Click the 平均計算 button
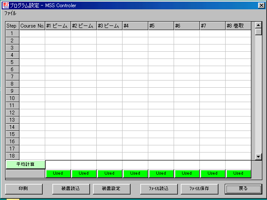The height and width of the screenshot is (200, 267). point(25,164)
